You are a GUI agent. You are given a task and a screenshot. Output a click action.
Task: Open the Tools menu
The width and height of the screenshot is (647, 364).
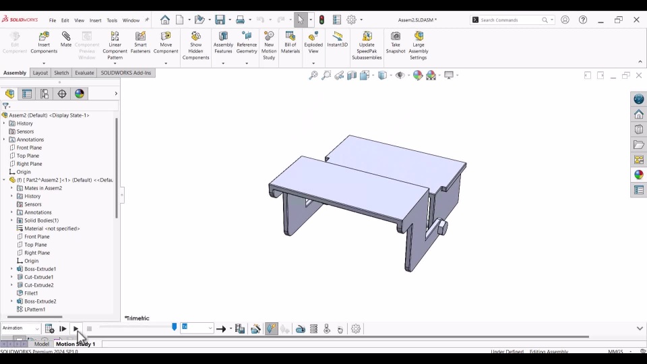(112, 20)
